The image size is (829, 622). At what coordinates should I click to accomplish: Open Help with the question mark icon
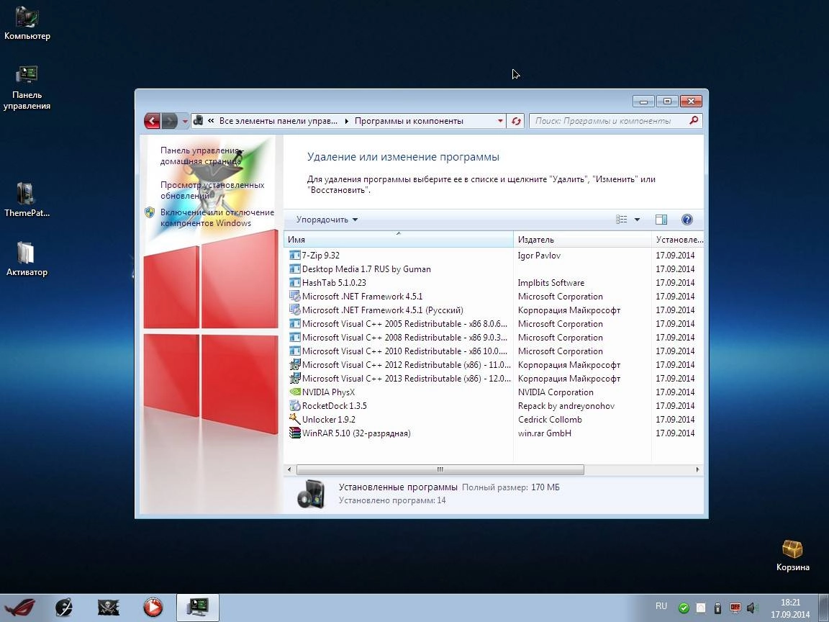(687, 220)
